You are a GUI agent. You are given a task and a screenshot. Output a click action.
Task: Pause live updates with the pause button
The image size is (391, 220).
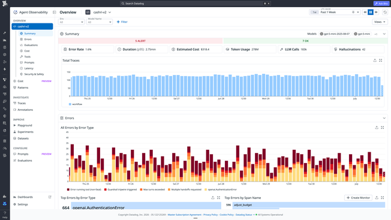click(x=371, y=12)
